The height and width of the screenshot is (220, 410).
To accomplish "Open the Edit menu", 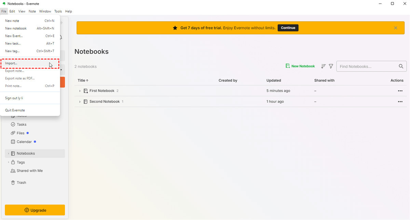I will pos(12,11).
